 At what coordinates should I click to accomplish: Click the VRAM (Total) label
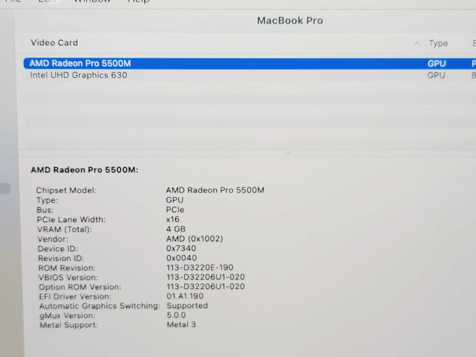click(65, 229)
